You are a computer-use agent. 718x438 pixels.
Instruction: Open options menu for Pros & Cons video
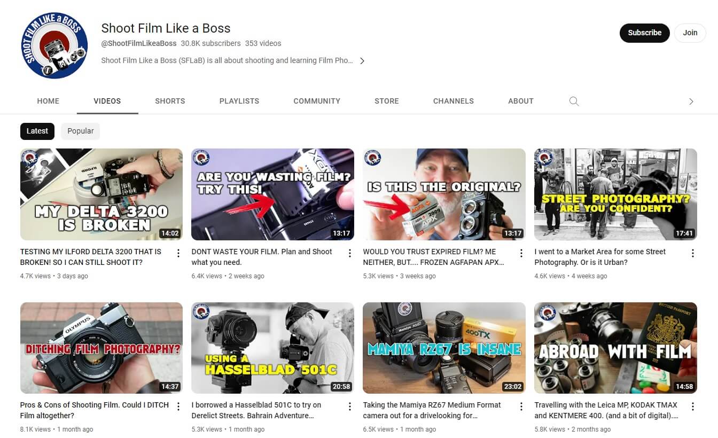pos(178,406)
